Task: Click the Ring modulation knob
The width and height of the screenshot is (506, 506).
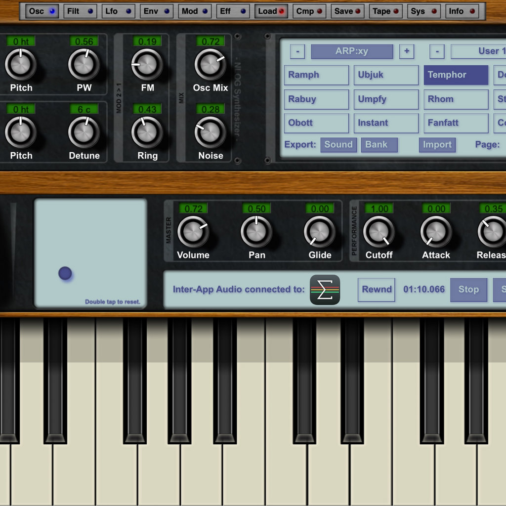Action: (x=147, y=132)
